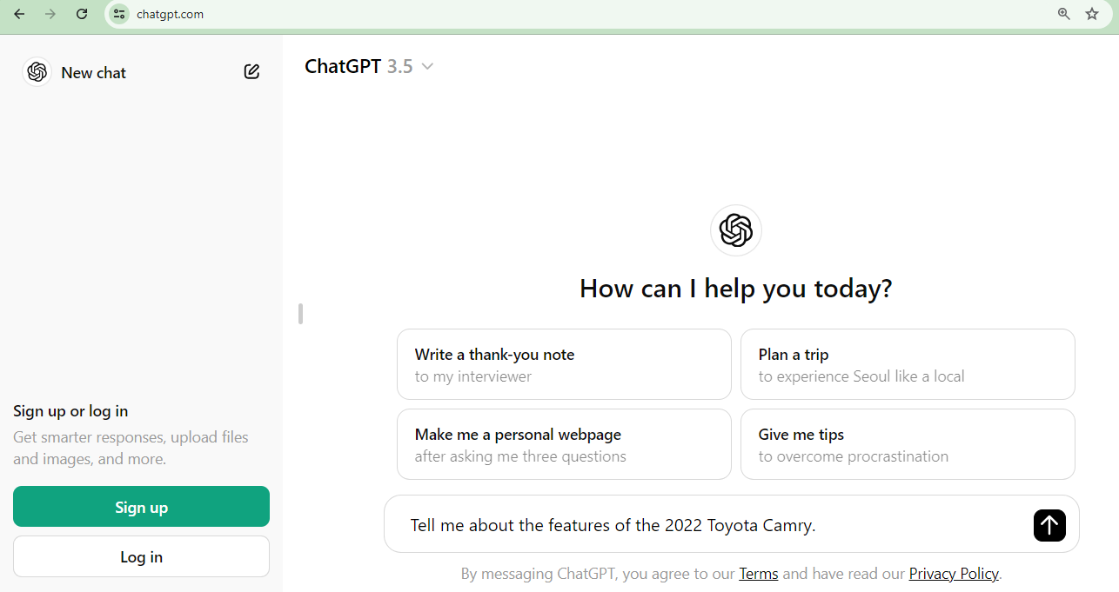The height and width of the screenshot is (592, 1119).
Task: Click the zoom magnifier icon in toolbar
Action: [x=1063, y=14]
